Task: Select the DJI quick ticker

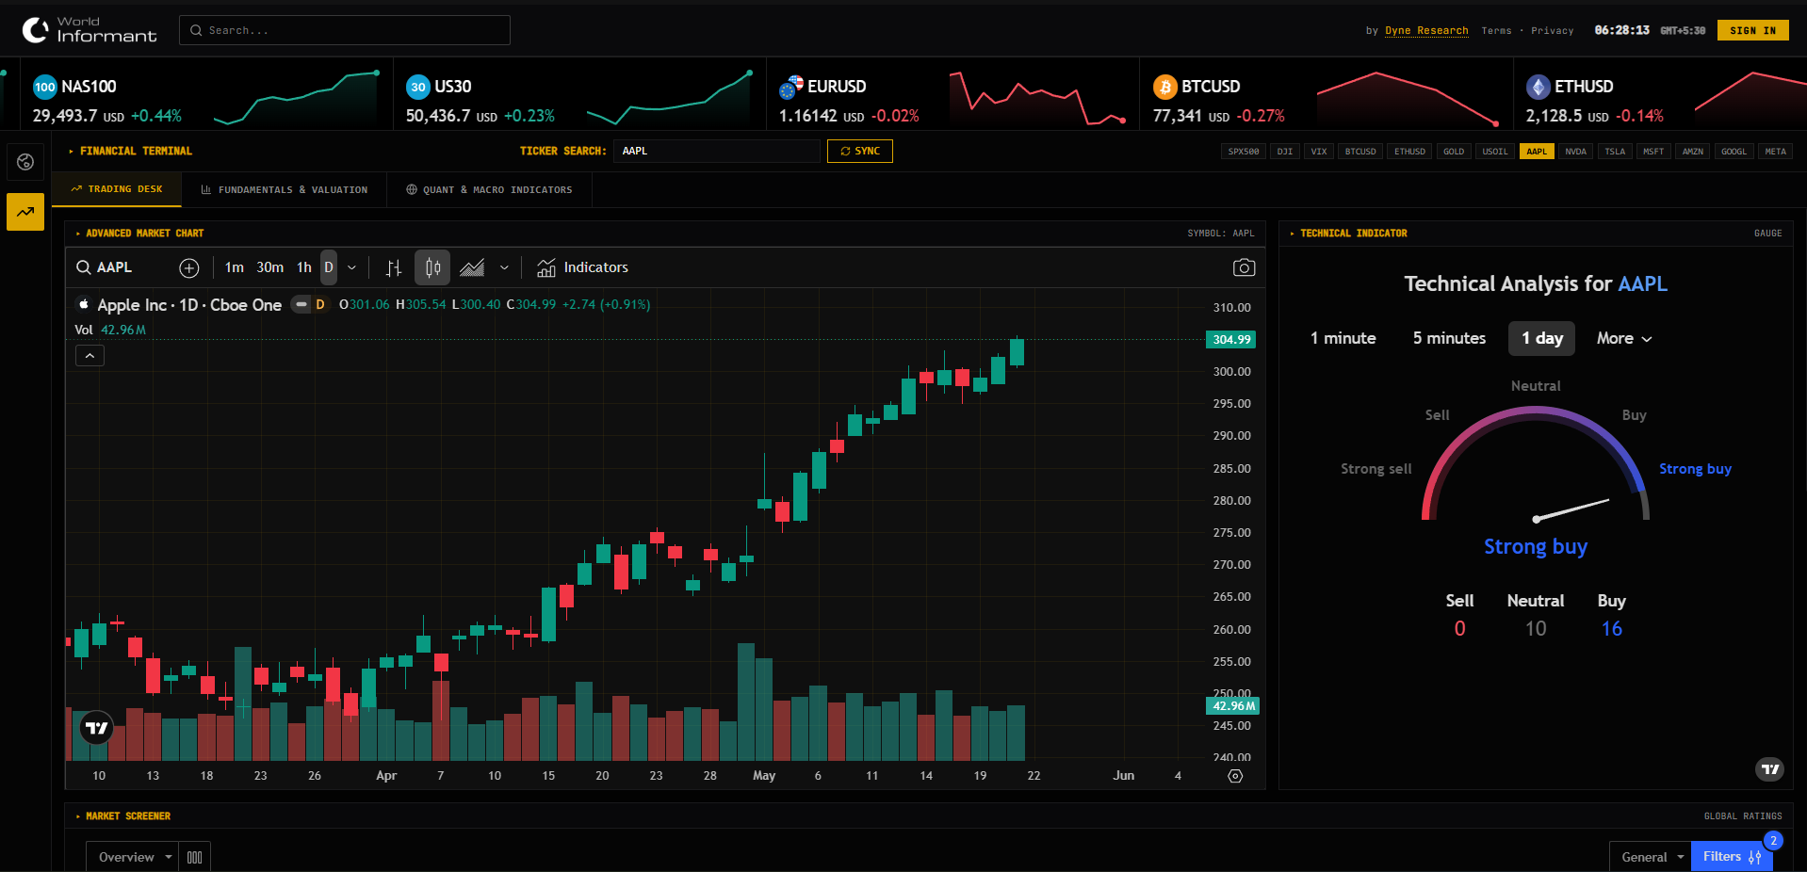Action: [x=1285, y=152]
